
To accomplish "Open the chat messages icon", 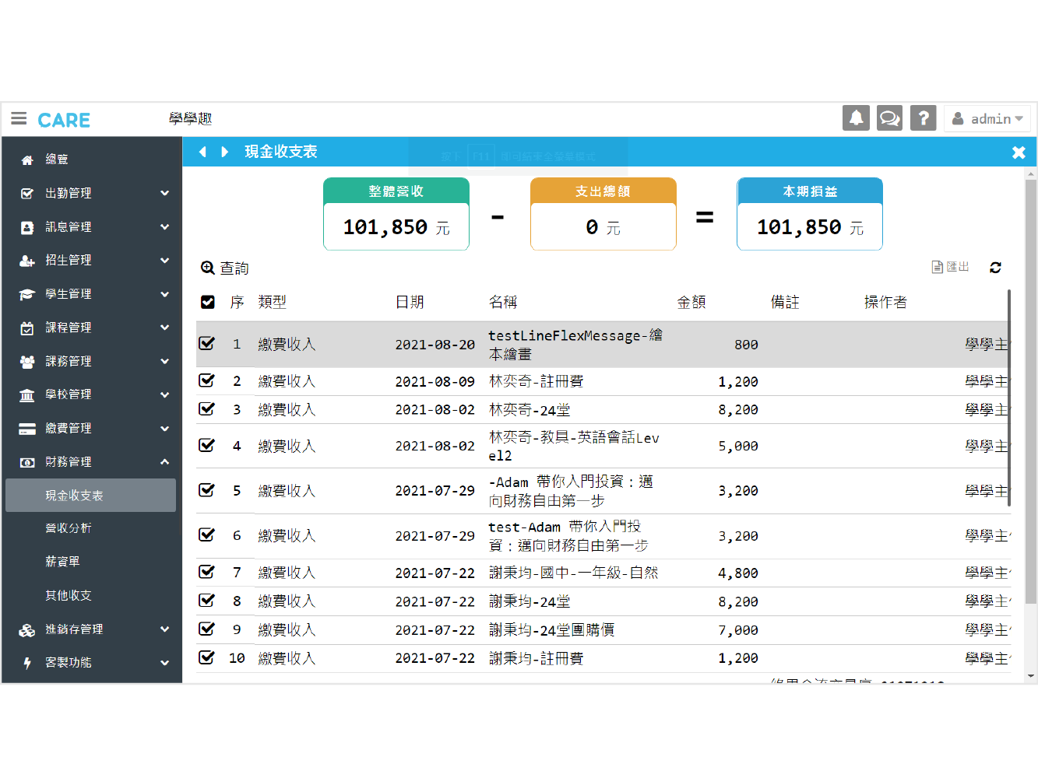I will (x=889, y=118).
